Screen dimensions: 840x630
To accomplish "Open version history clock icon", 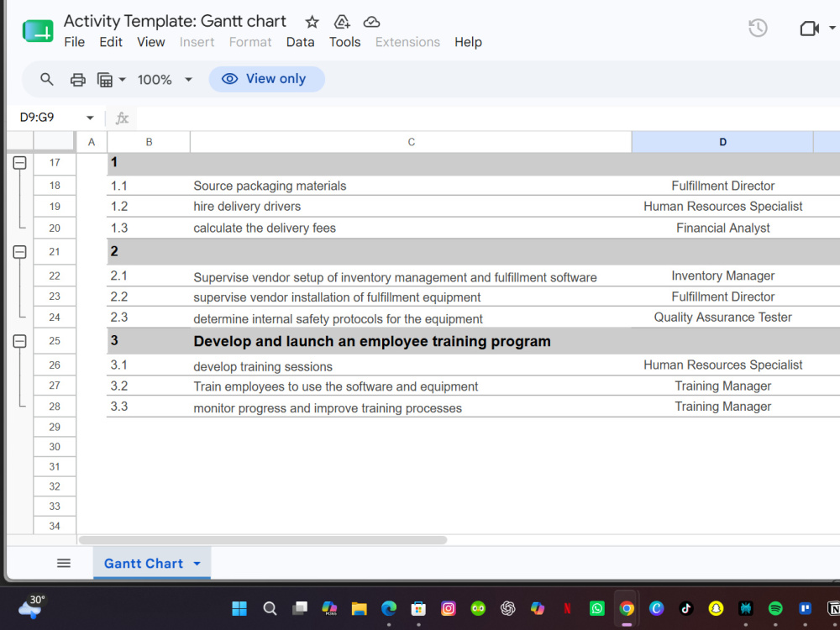I will click(758, 28).
